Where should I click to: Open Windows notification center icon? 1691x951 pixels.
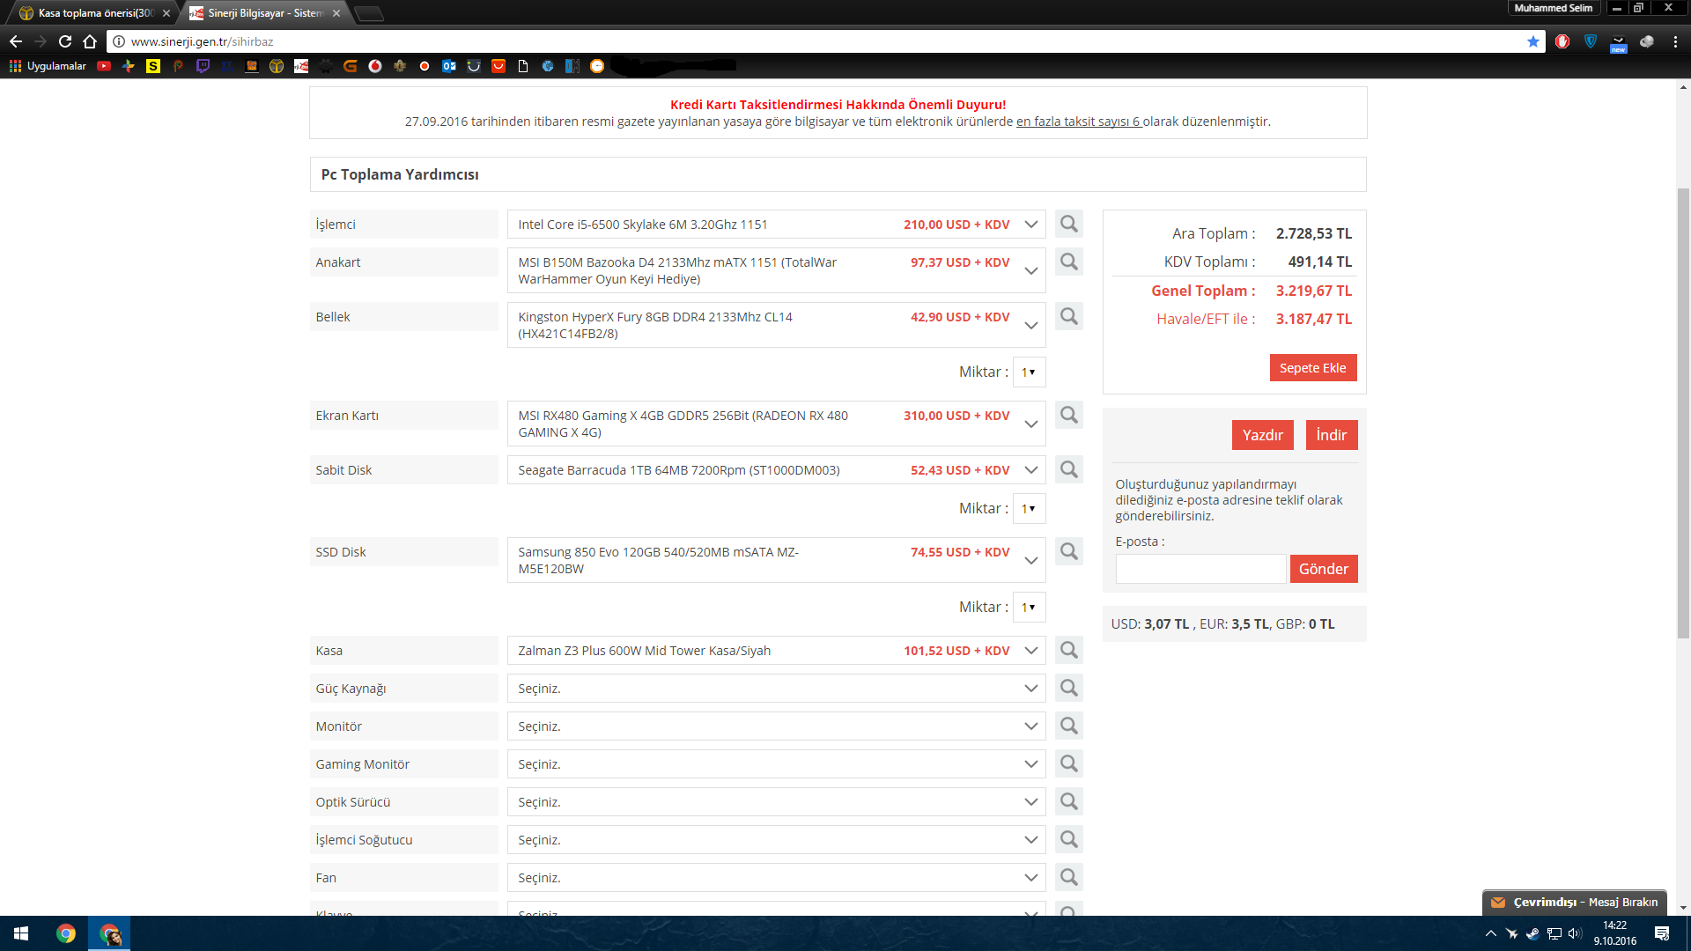pyautogui.click(x=1661, y=933)
